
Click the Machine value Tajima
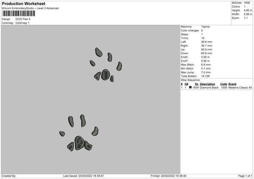pyautogui.click(x=205, y=27)
